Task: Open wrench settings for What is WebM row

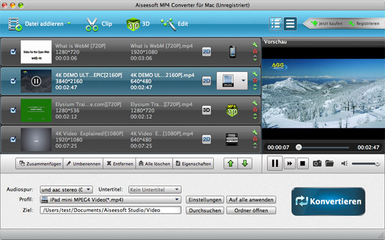Action: coord(255,44)
